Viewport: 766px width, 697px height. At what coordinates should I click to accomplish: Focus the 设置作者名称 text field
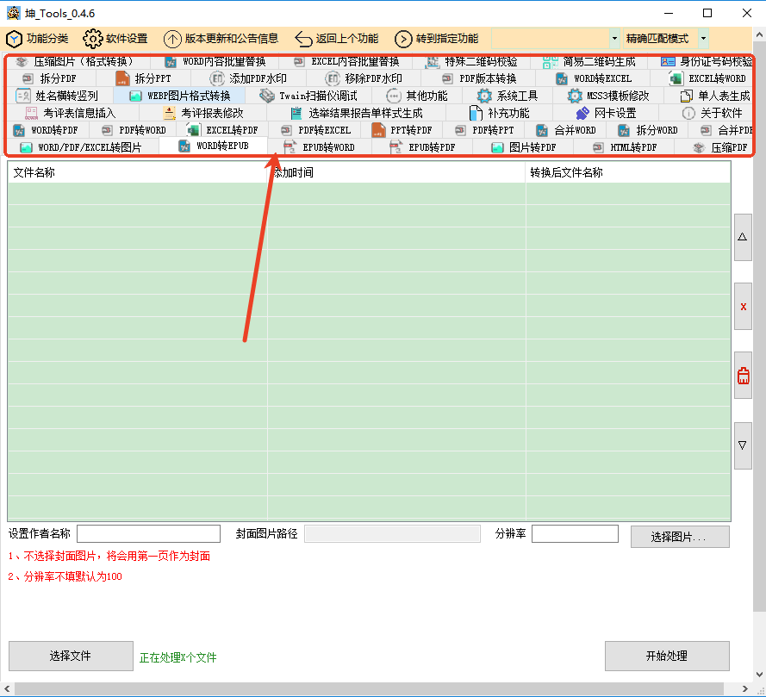point(148,534)
